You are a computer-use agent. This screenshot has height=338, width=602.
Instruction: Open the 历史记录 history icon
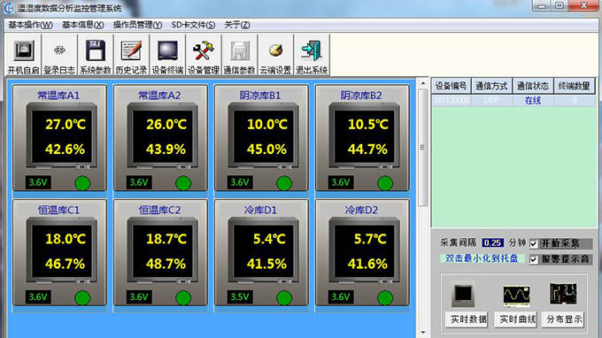click(131, 55)
